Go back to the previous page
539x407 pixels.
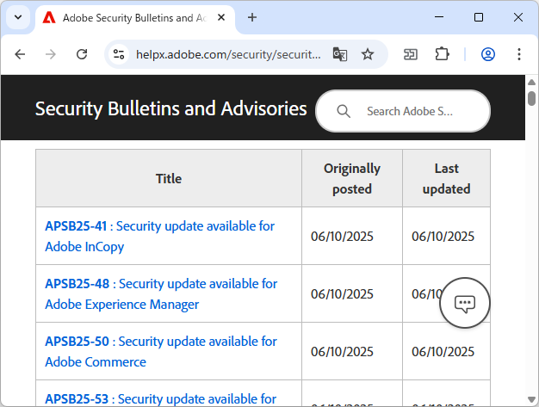(20, 54)
